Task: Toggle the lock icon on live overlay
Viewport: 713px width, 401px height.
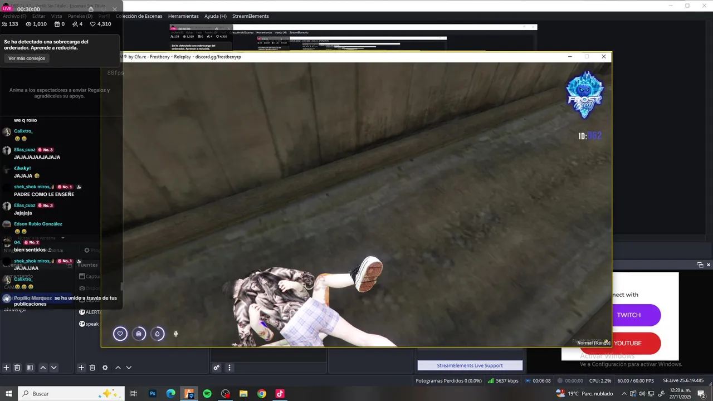Action: point(91,9)
